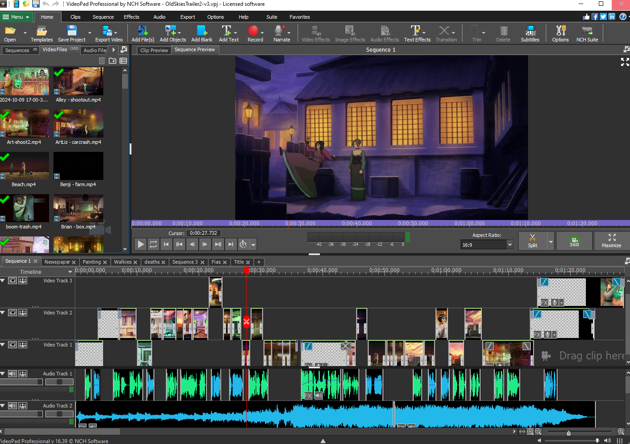
Task: Switch to the Clip Preview tab
Action: pos(154,50)
